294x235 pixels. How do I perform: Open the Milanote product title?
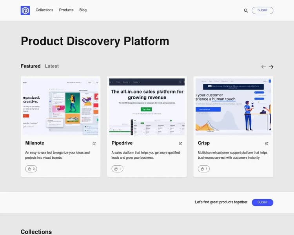[34, 143]
